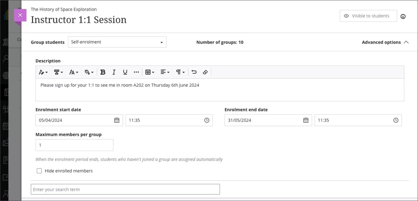Click the purple close panel button
This screenshot has height=201, width=418.
click(x=20, y=15)
